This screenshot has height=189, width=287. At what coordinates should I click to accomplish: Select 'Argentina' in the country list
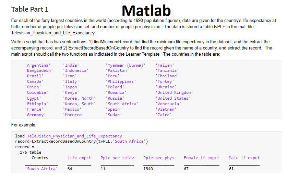[38, 65]
